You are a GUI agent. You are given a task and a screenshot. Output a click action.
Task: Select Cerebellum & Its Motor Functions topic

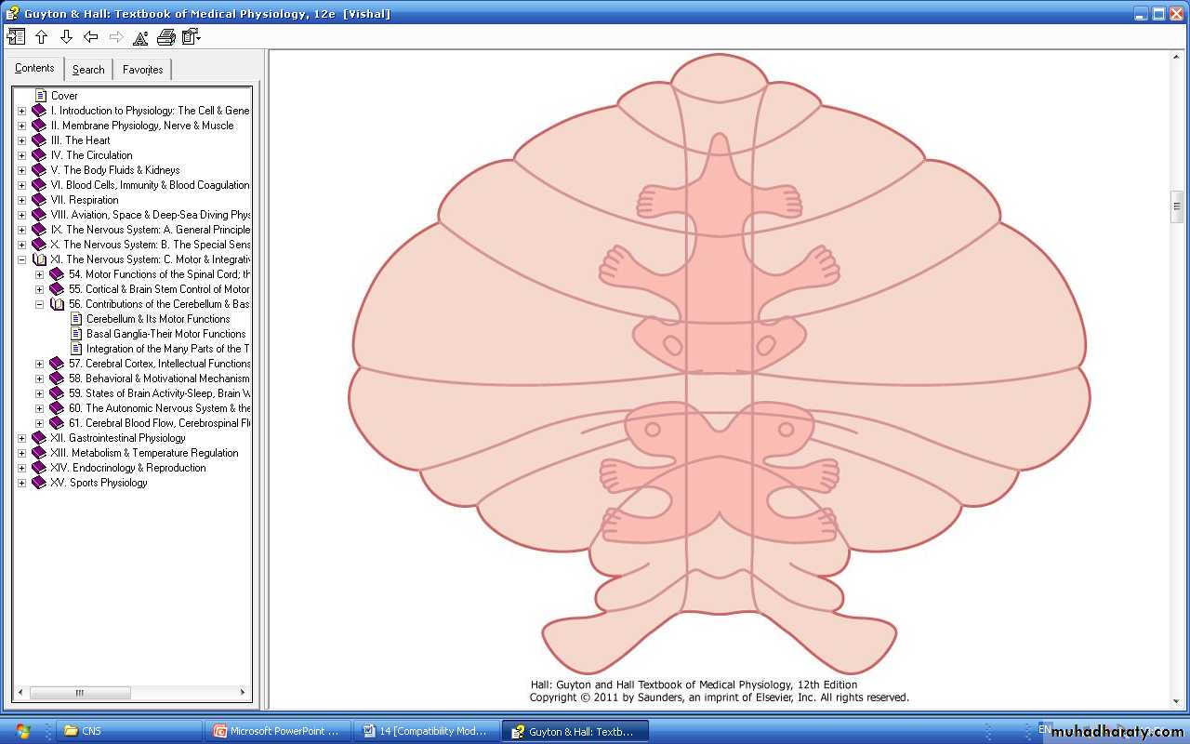click(x=158, y=319)
